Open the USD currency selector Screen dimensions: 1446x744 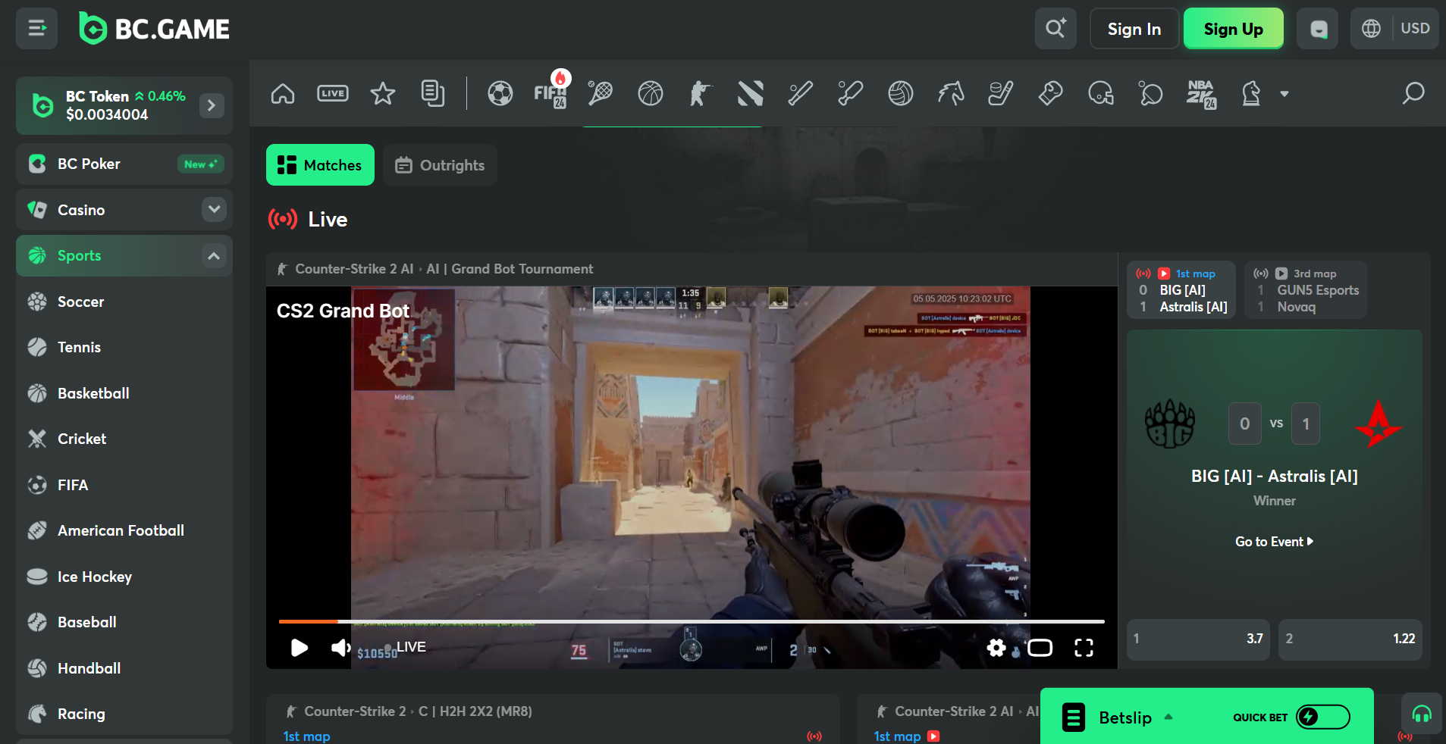point(1415,29)
